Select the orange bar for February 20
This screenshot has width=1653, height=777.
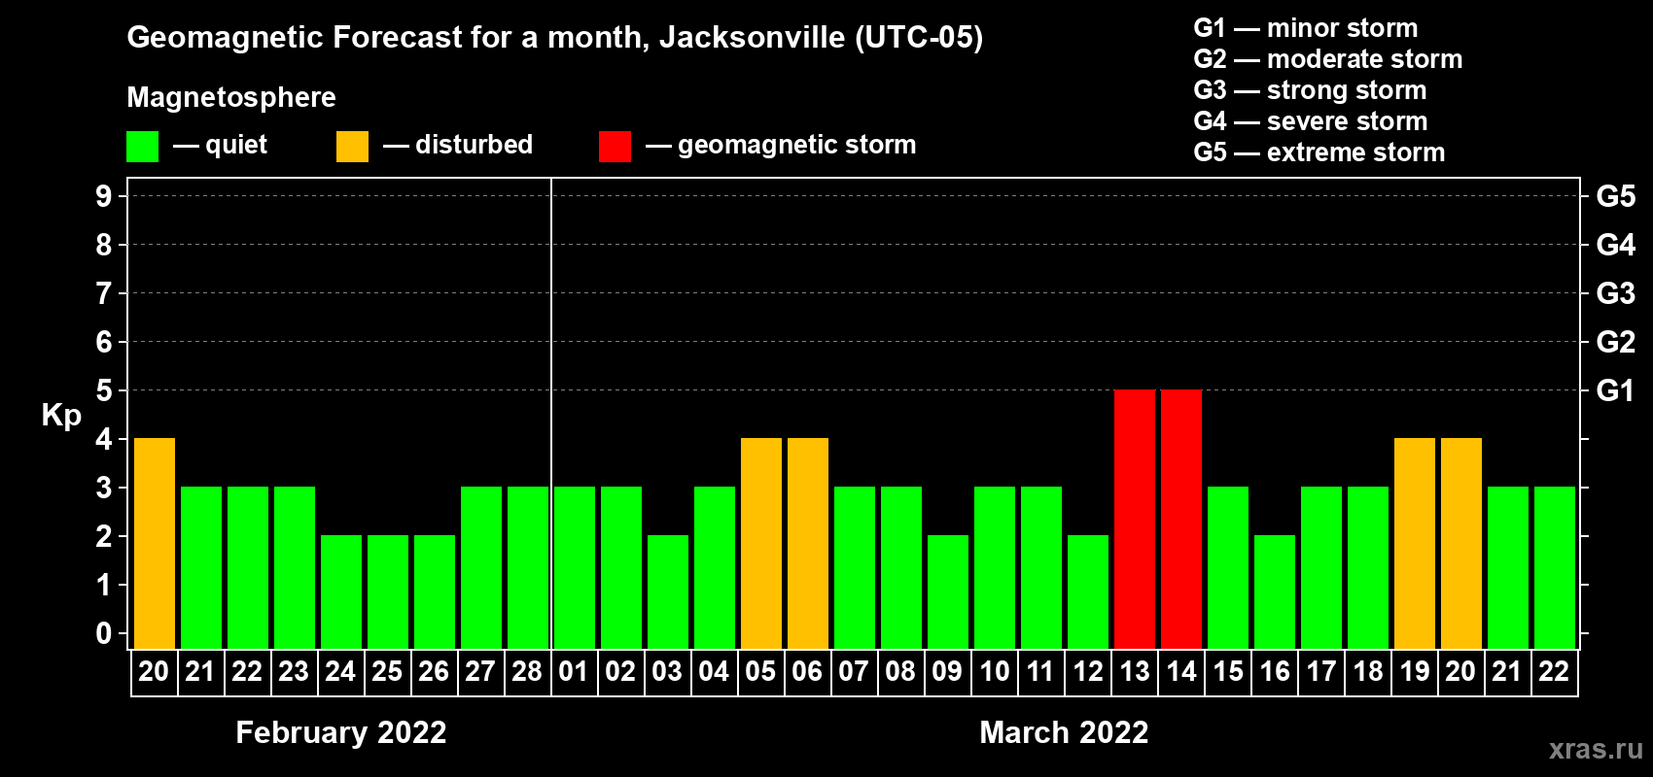(155, 543)
